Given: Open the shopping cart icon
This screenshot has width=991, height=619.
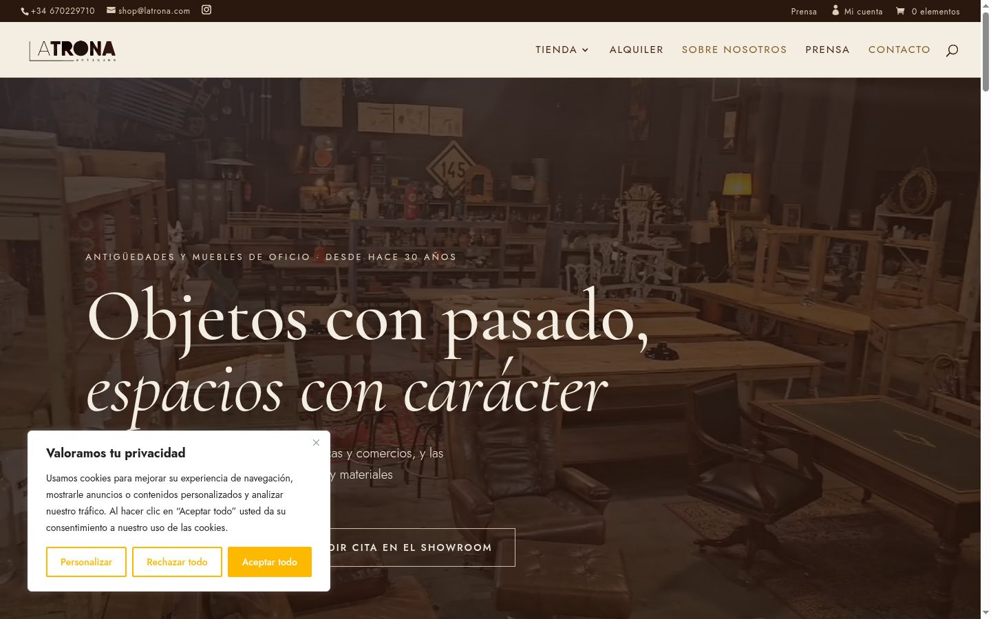Looking at the screenshot, I should pyautogui.click(x=900, y=11).
